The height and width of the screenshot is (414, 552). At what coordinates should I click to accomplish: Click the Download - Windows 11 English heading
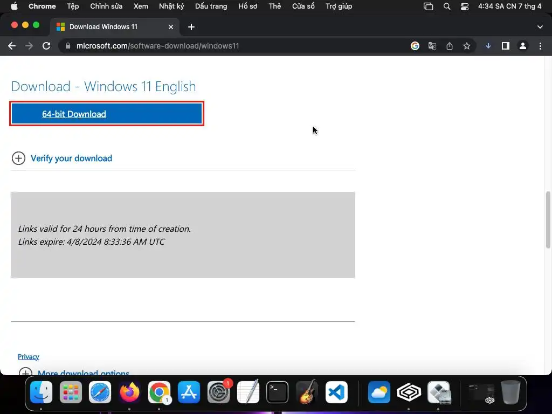click(x=103, y=87)
